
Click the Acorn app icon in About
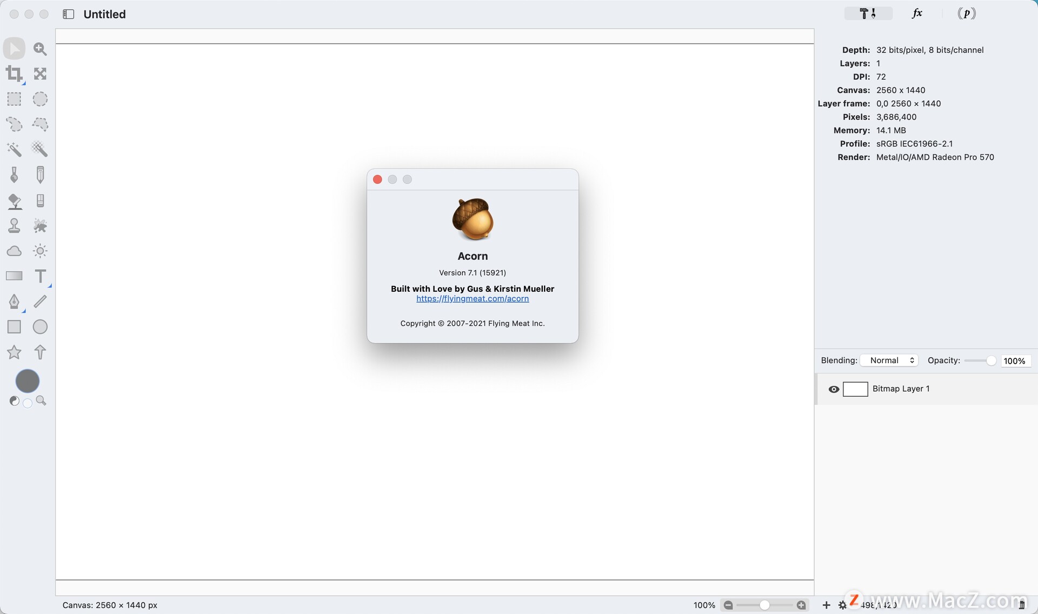(x=473, y=219)
